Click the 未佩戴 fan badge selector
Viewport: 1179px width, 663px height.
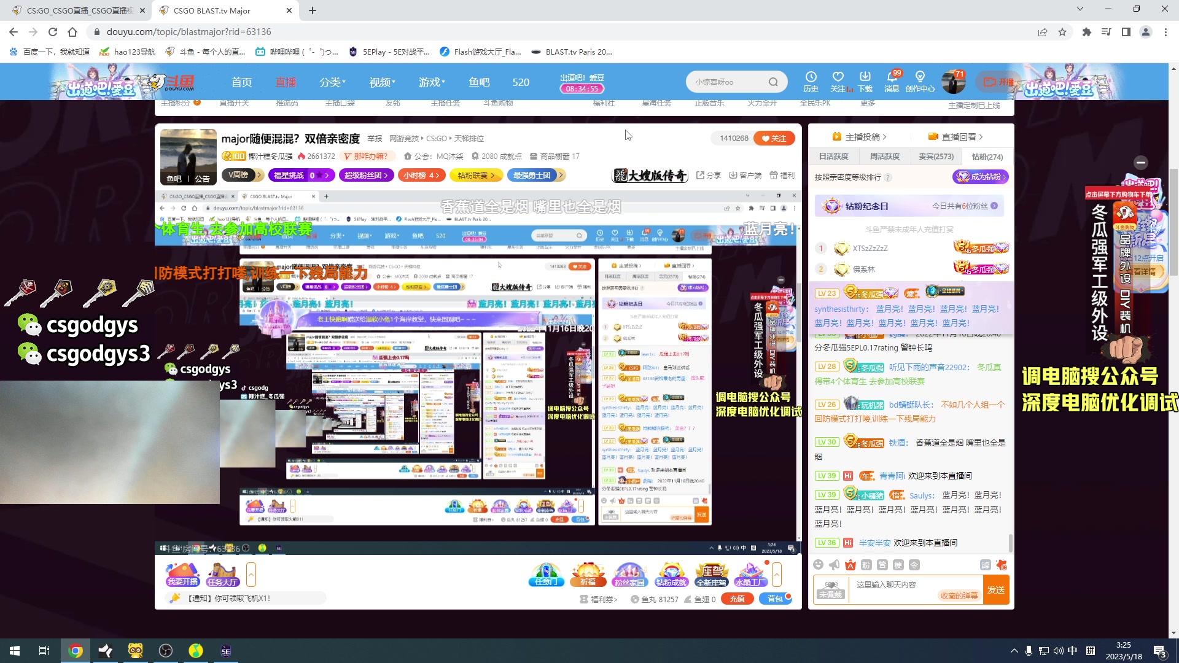tap(830, 590)
